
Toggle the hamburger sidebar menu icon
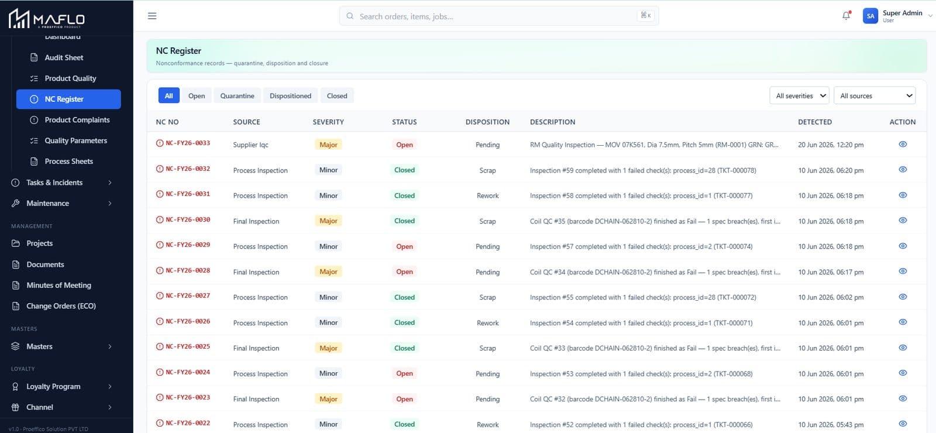(x=152, y=16)
